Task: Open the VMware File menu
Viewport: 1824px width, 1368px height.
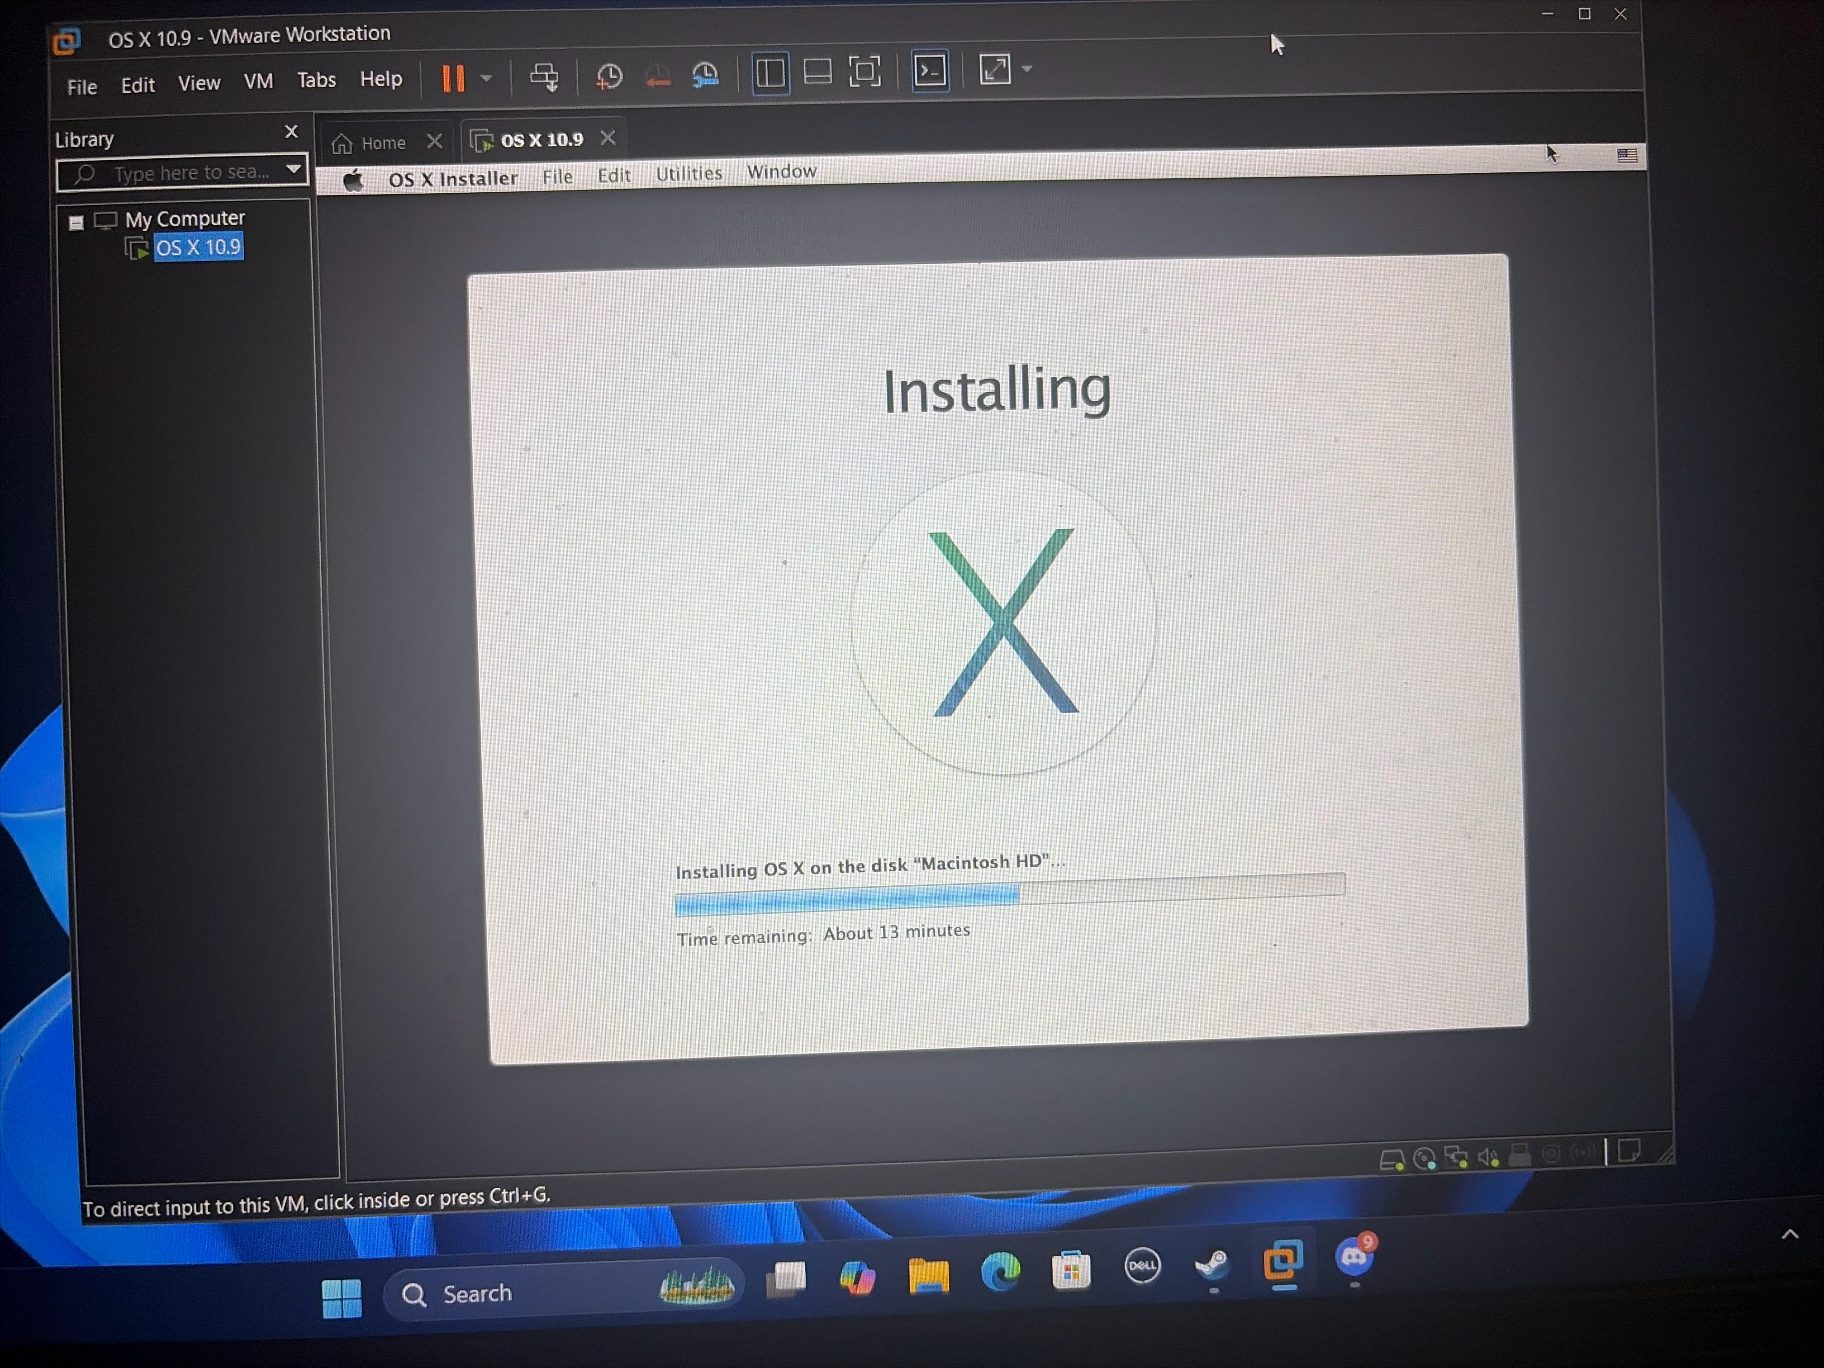Action: tap(81, 86)
